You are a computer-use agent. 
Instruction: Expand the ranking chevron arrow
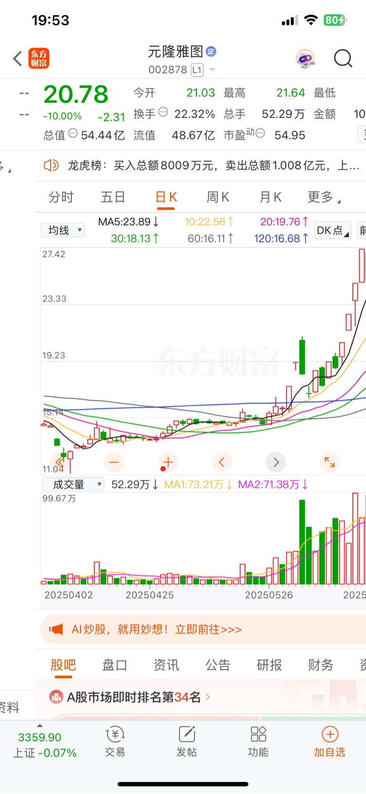(x=208, y=697)
